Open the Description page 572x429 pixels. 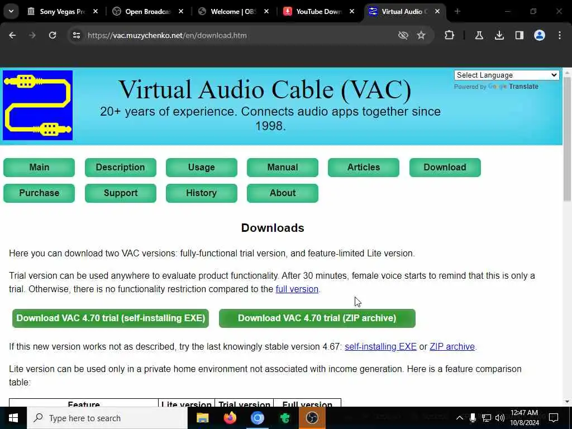point(121,168)
